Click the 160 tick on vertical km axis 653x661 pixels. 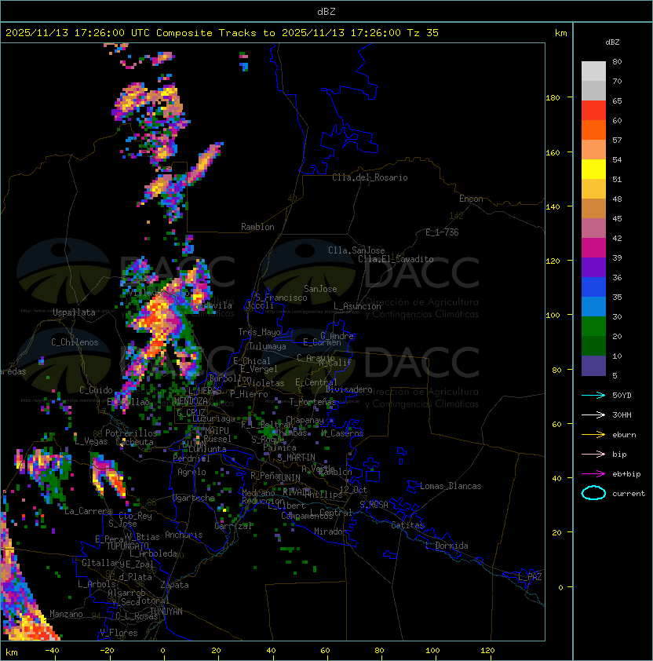(553, 152)
